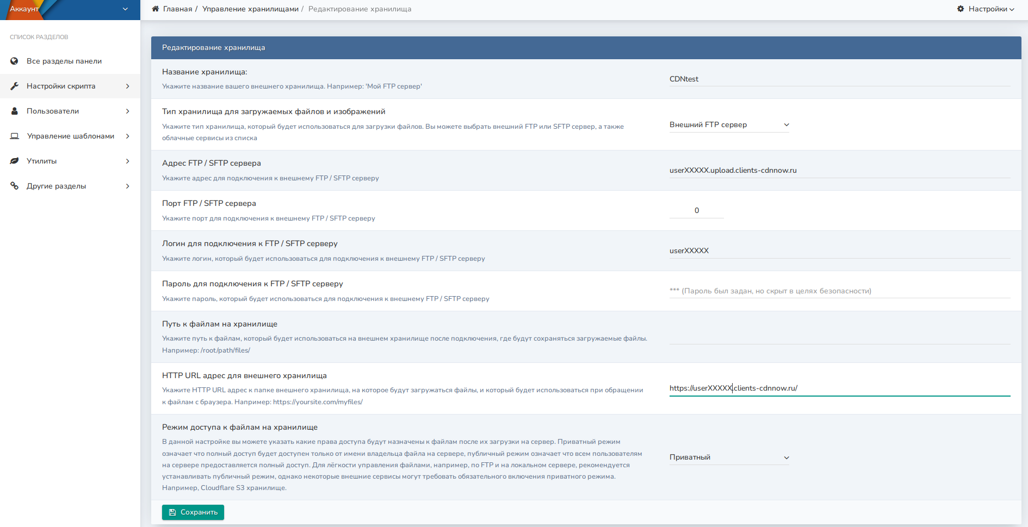Click the wrench icon for Настройки скрипта

[x=14, y=86]
